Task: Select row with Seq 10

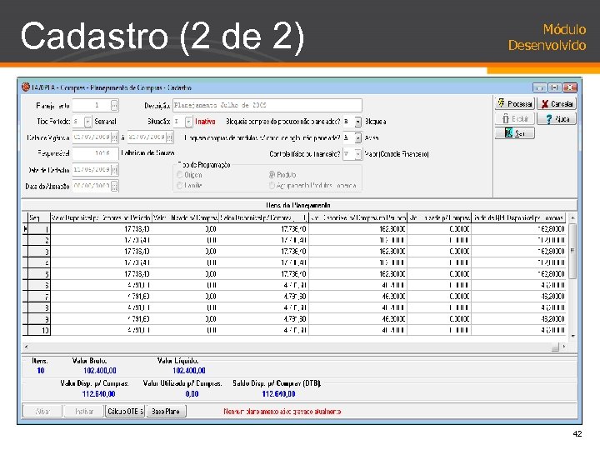Action: [x=294, y=330]
